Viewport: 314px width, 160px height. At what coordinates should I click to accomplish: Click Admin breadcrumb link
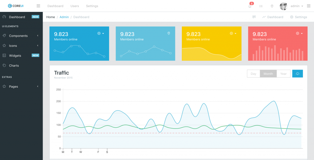pyautogui.click(x=64, y=17)
